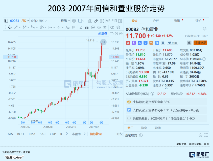The width and height of the screenshot is (213, 161).
Task: Click the chart's jump-to-latest double arrow
Action: point(103,42)
